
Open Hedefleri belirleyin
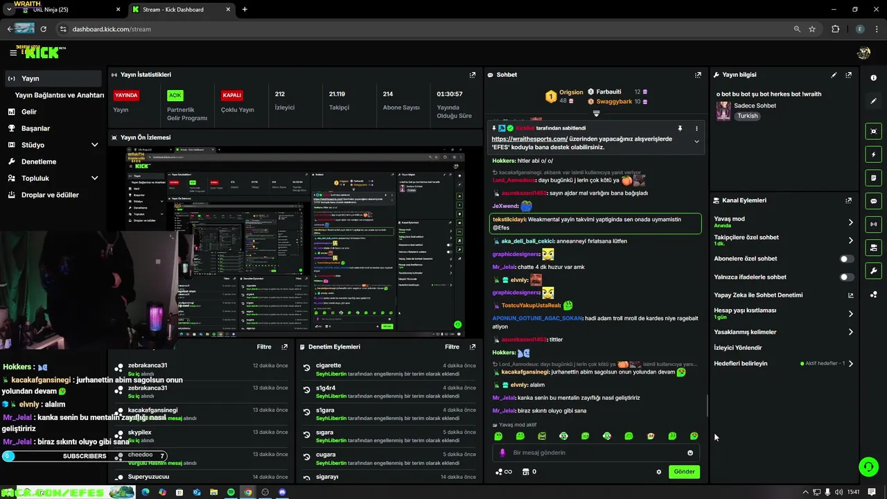[x=784, y=363]
